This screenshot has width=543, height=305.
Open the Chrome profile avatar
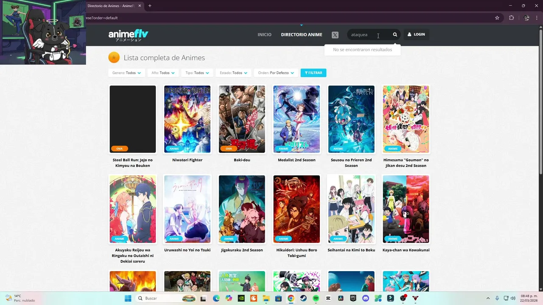click(526, 18)
